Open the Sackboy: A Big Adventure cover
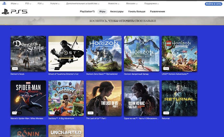Screen dimensions: 224x137 pos(66,98)
